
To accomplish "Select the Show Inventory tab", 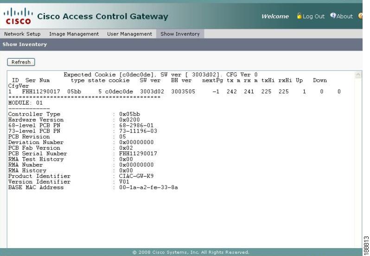I will click(180, 34).
